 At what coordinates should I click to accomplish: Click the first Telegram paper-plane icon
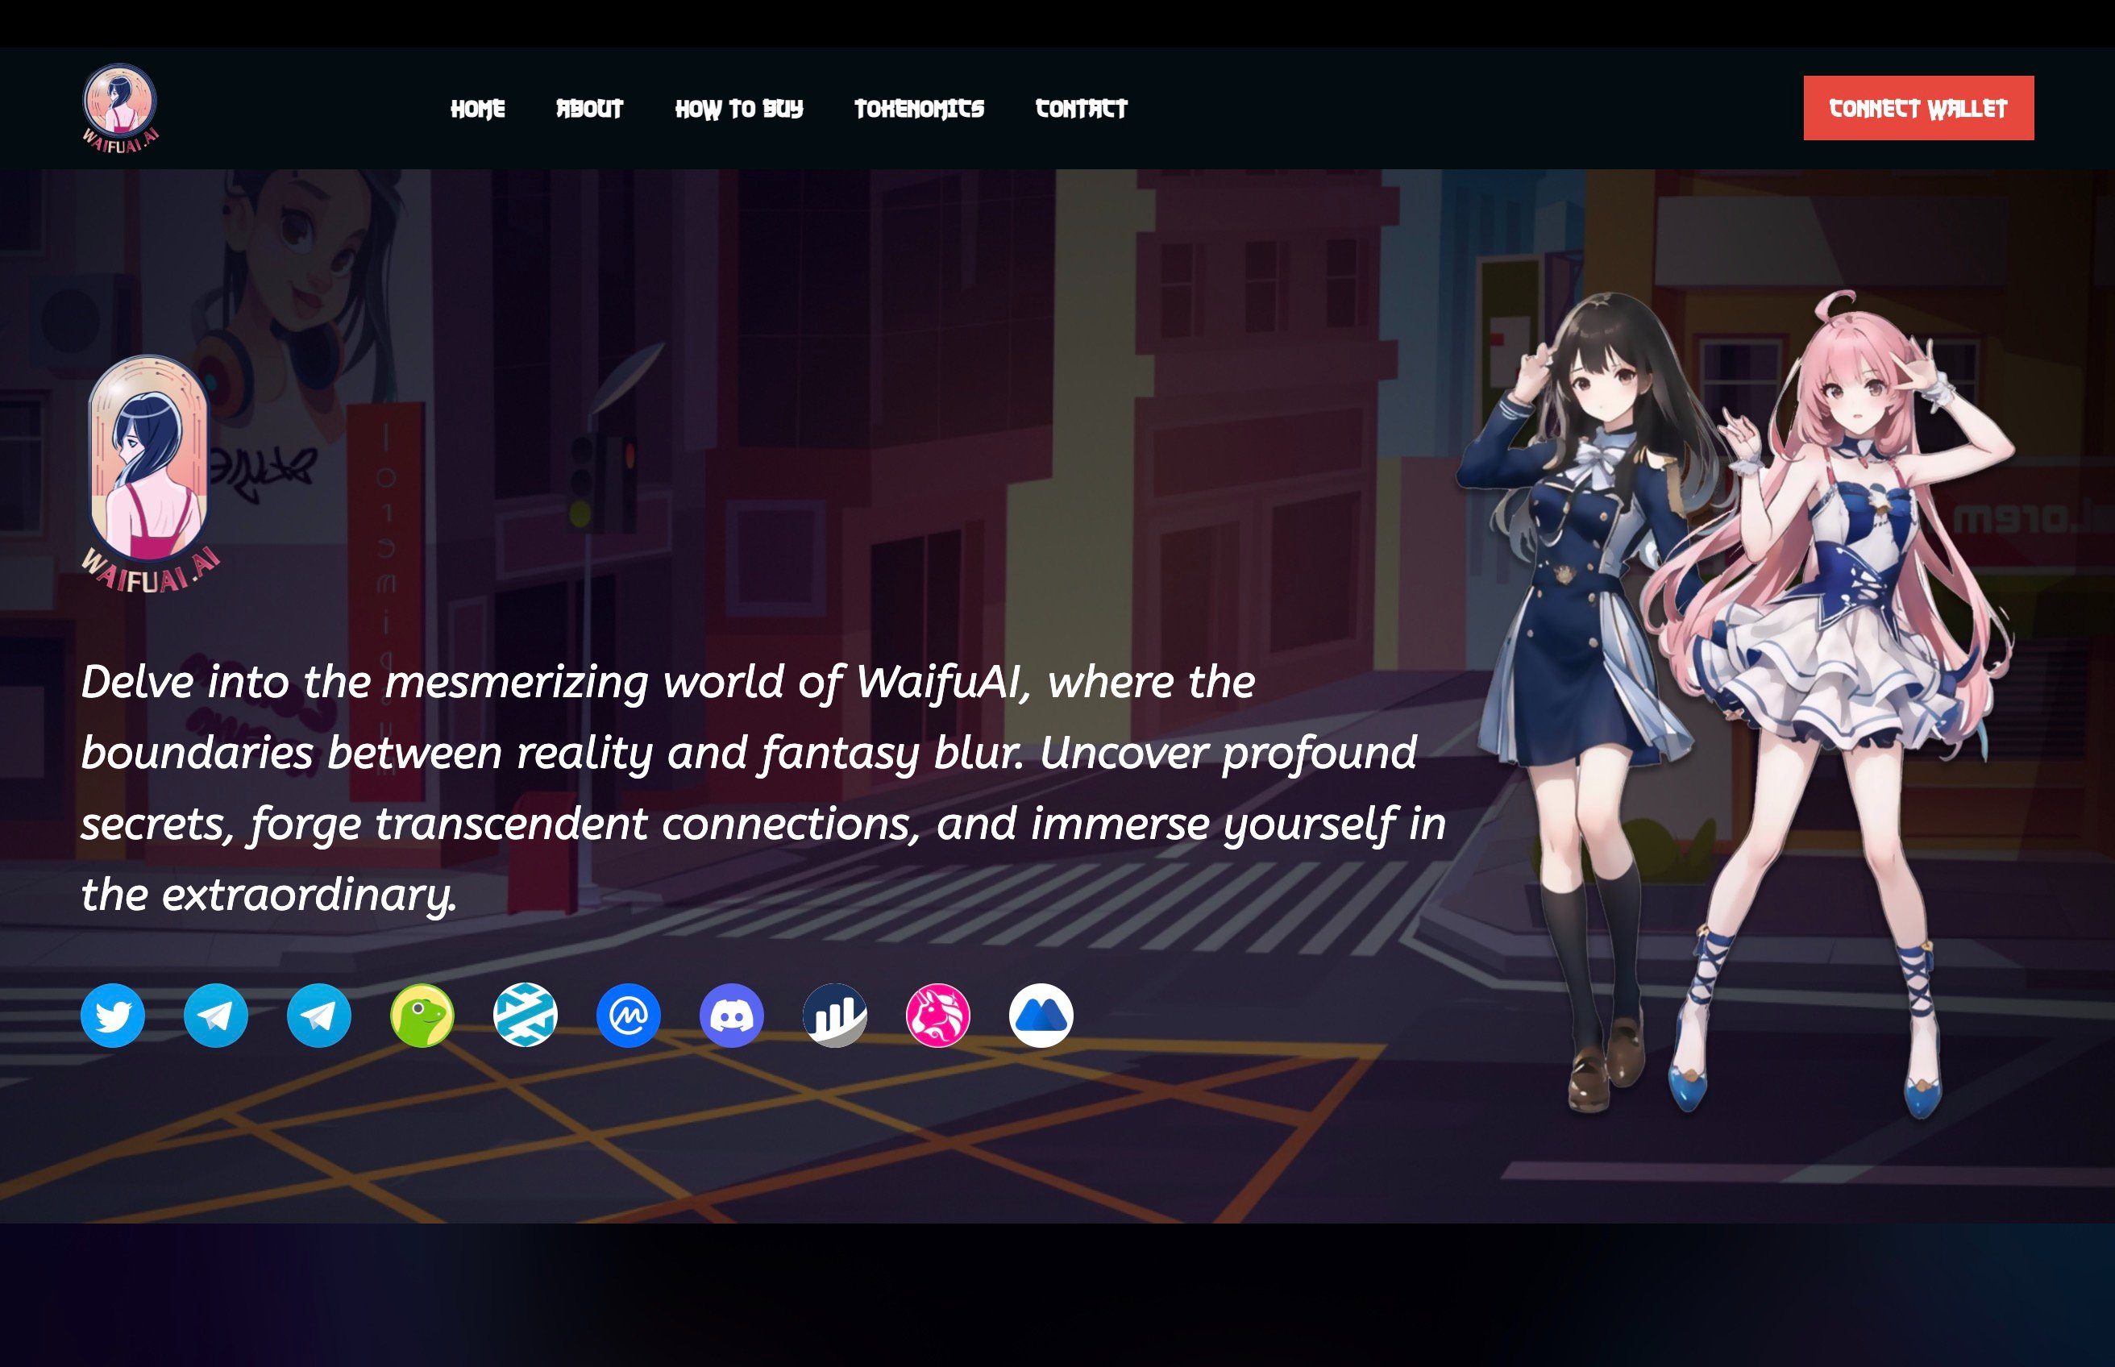click(216, 1016)
